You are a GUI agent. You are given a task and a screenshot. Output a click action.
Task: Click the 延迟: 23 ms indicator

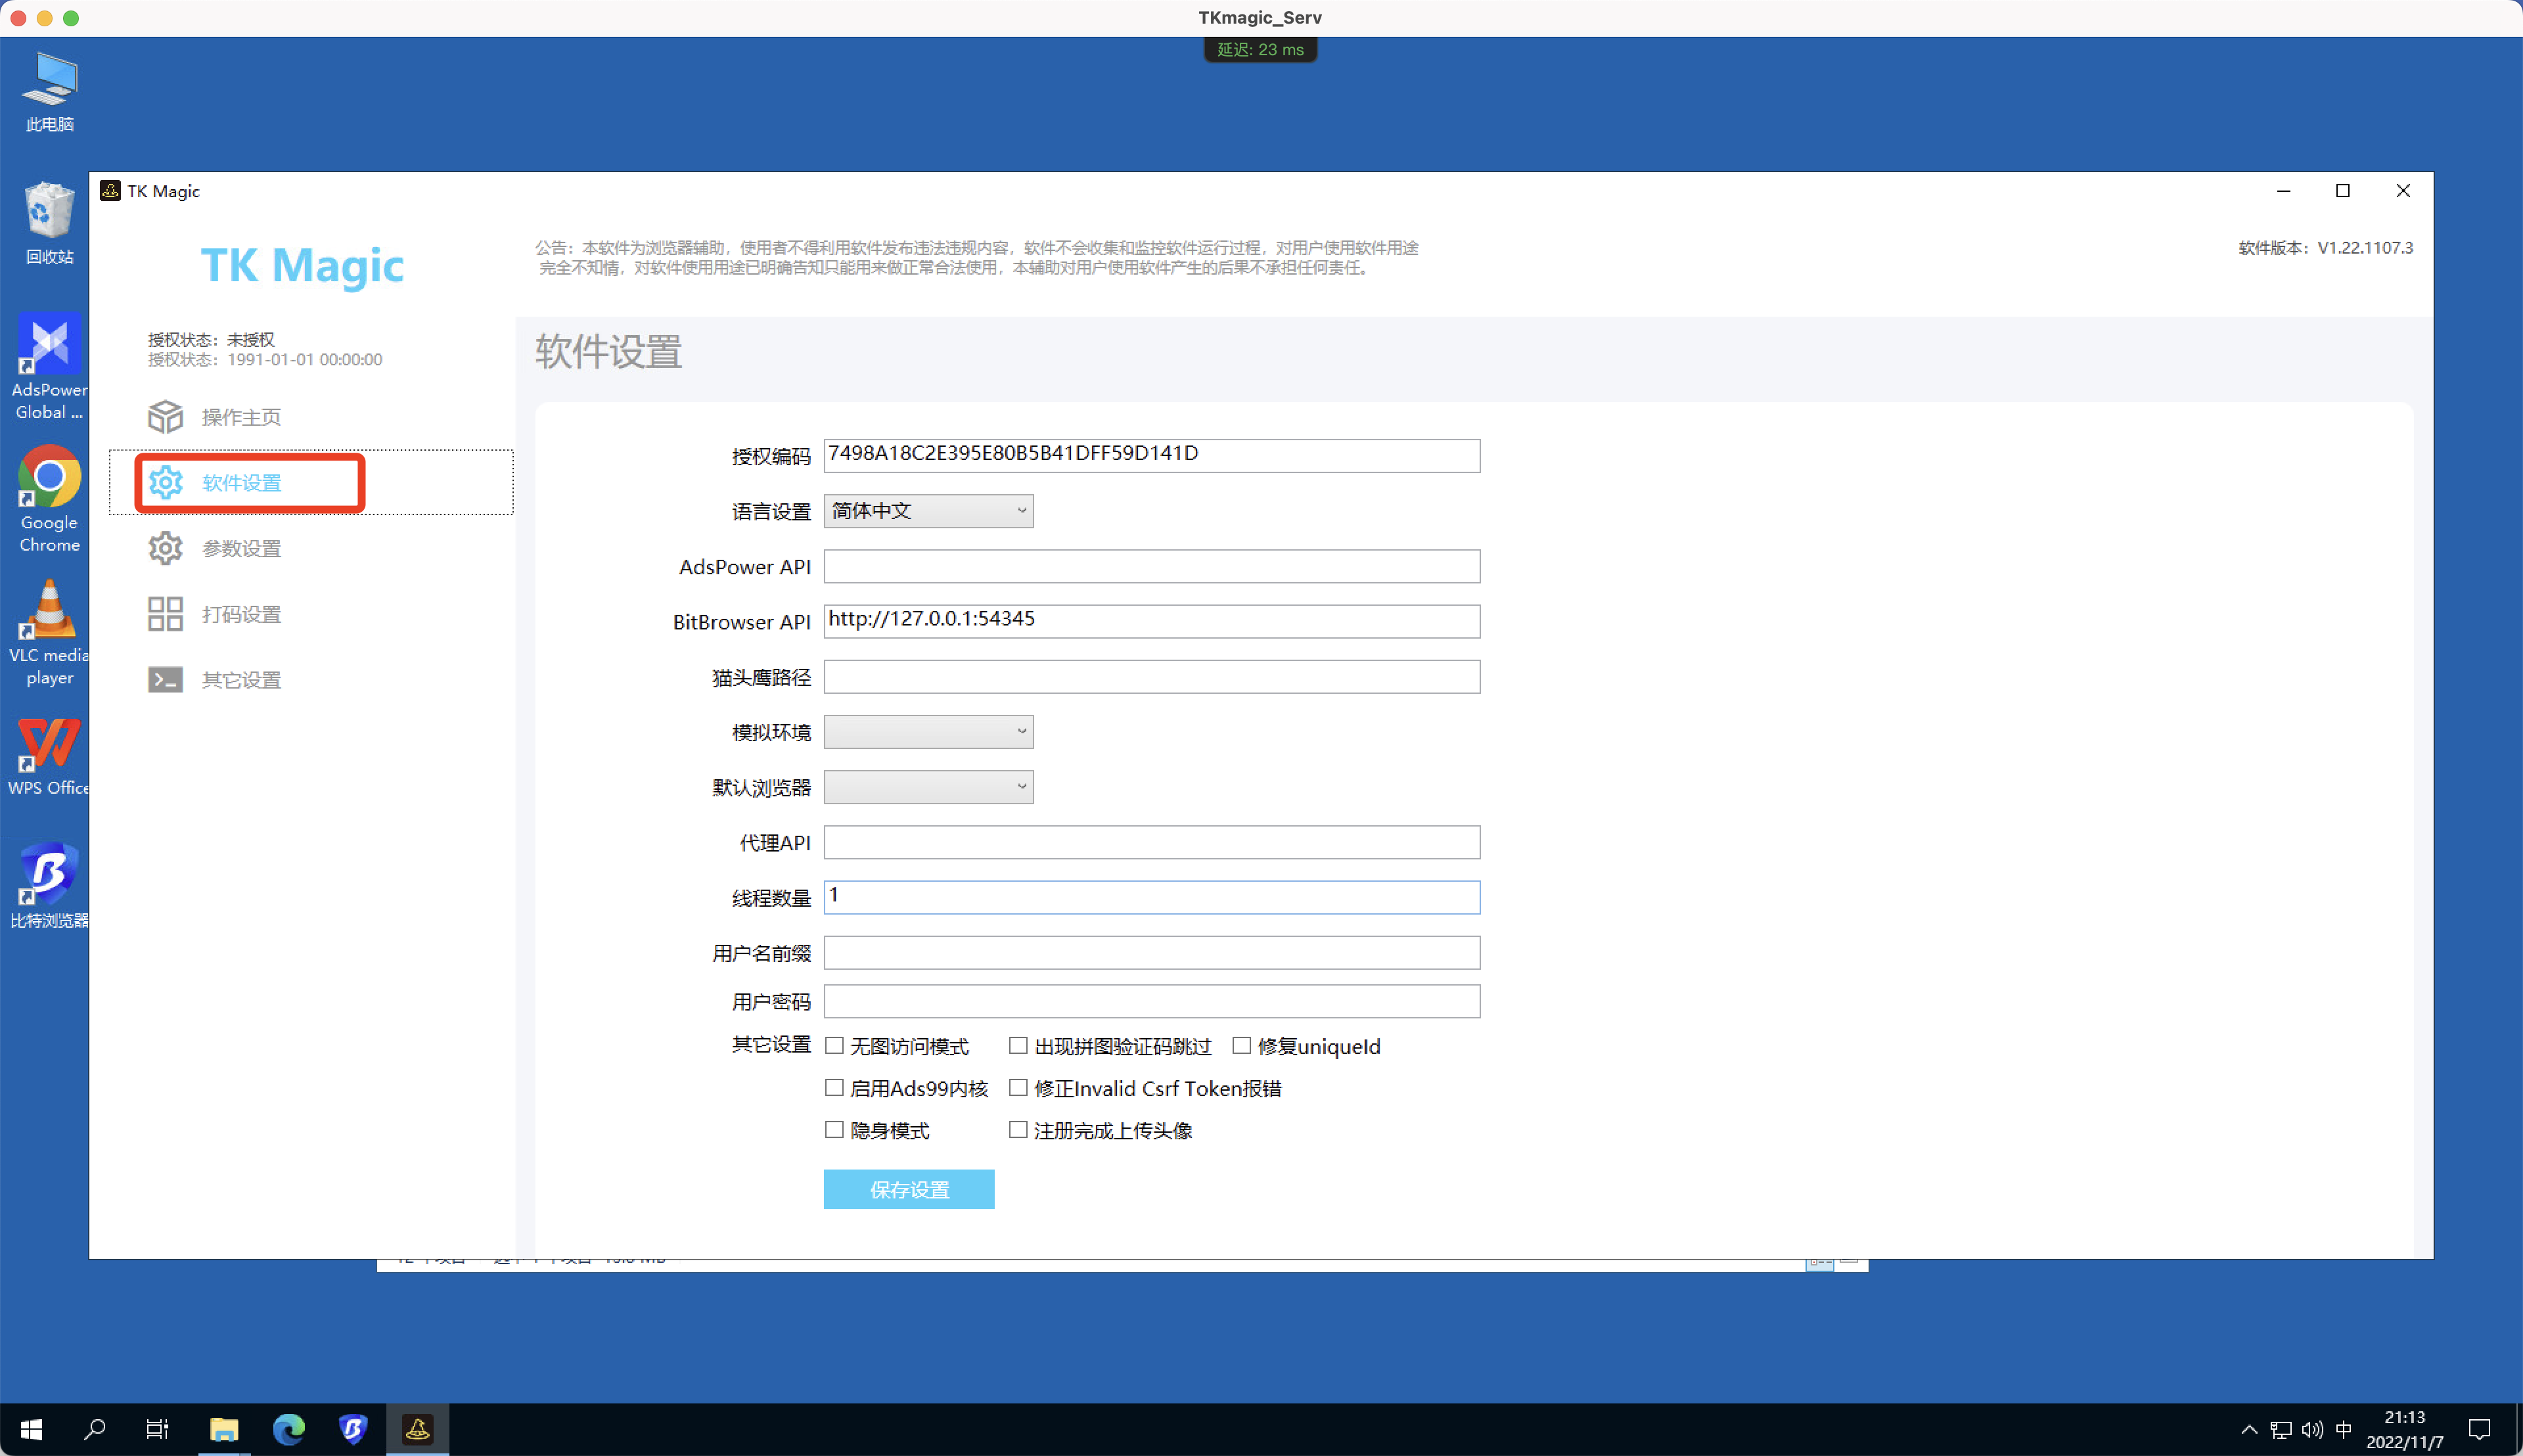pos(1260,48)
